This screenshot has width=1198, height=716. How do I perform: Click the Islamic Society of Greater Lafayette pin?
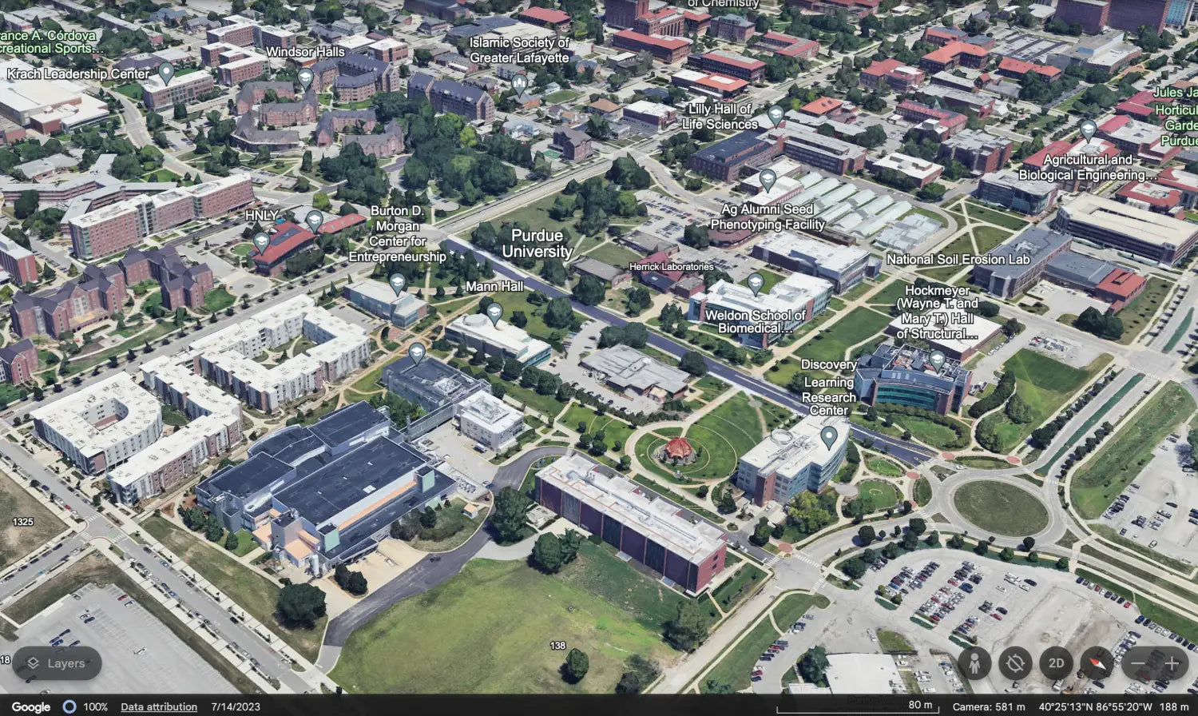pyautogui.click(x=520, y=82)
